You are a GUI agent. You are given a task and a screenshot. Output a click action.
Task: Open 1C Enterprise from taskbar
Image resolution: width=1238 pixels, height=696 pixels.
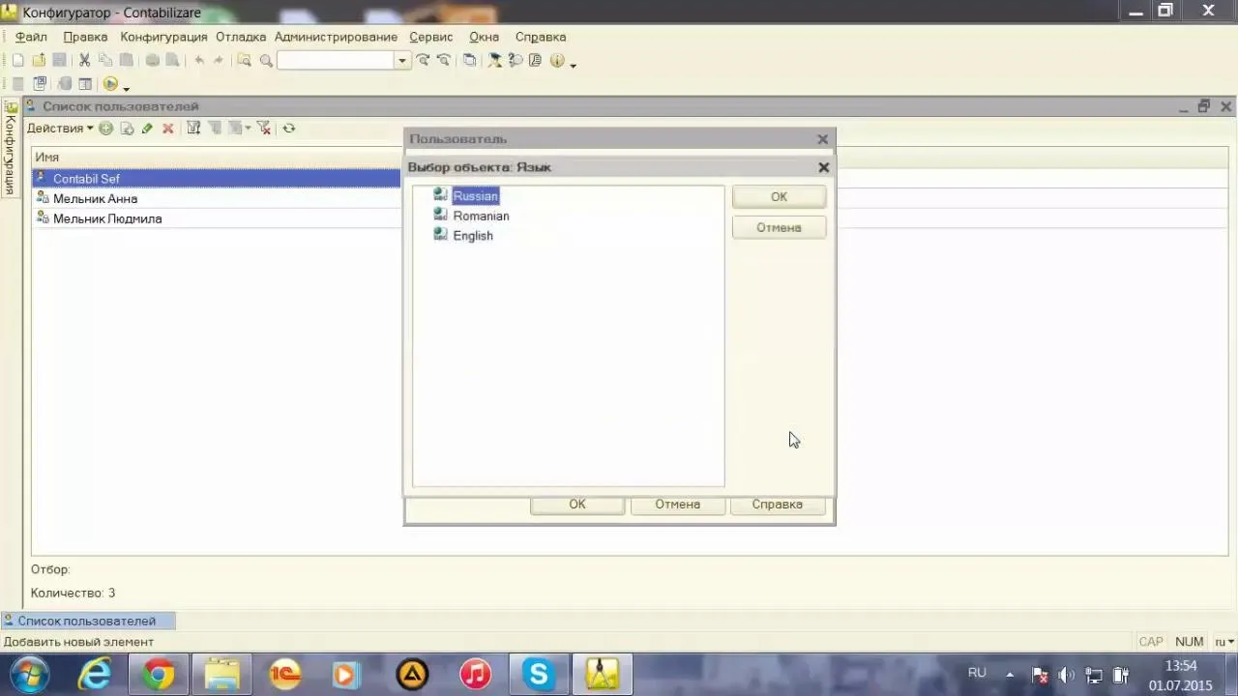pos(285,674)
